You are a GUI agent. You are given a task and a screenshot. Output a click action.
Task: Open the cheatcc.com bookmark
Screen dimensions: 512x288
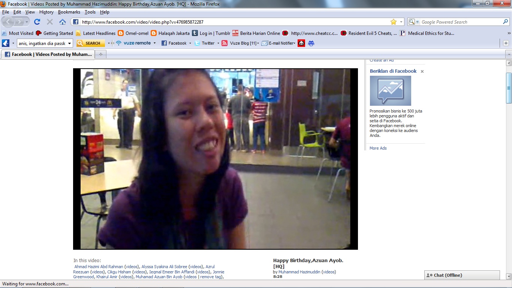coord(310,33)
